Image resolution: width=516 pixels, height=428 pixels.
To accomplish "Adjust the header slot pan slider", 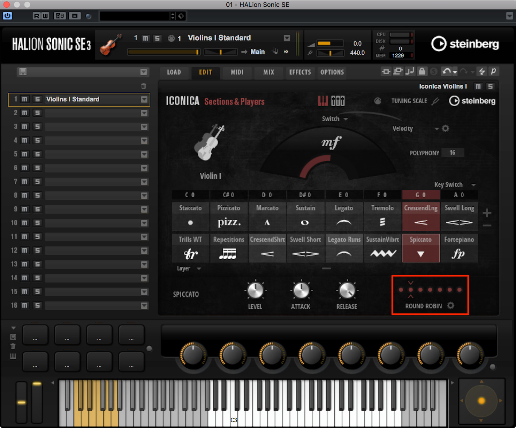I will tap(220, 52).
